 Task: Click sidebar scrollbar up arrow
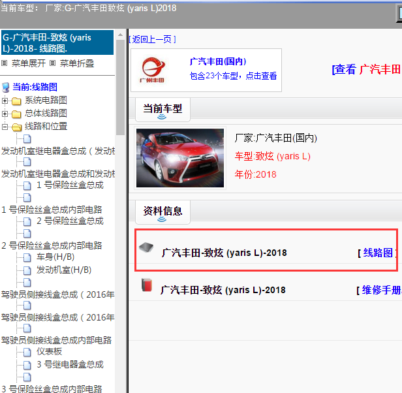click(120, 35)
